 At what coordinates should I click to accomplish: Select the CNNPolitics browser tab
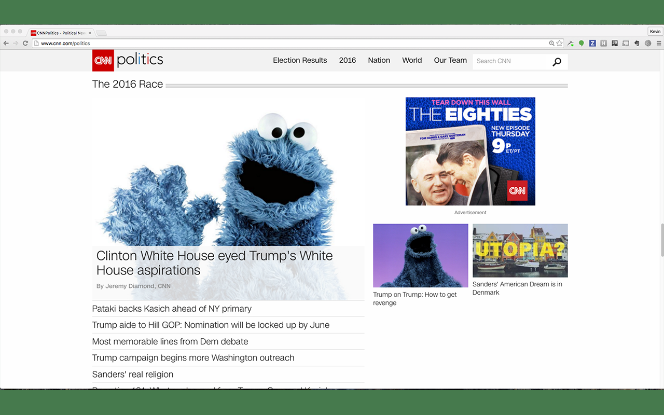pyautogui.click(x=61, y=33)
